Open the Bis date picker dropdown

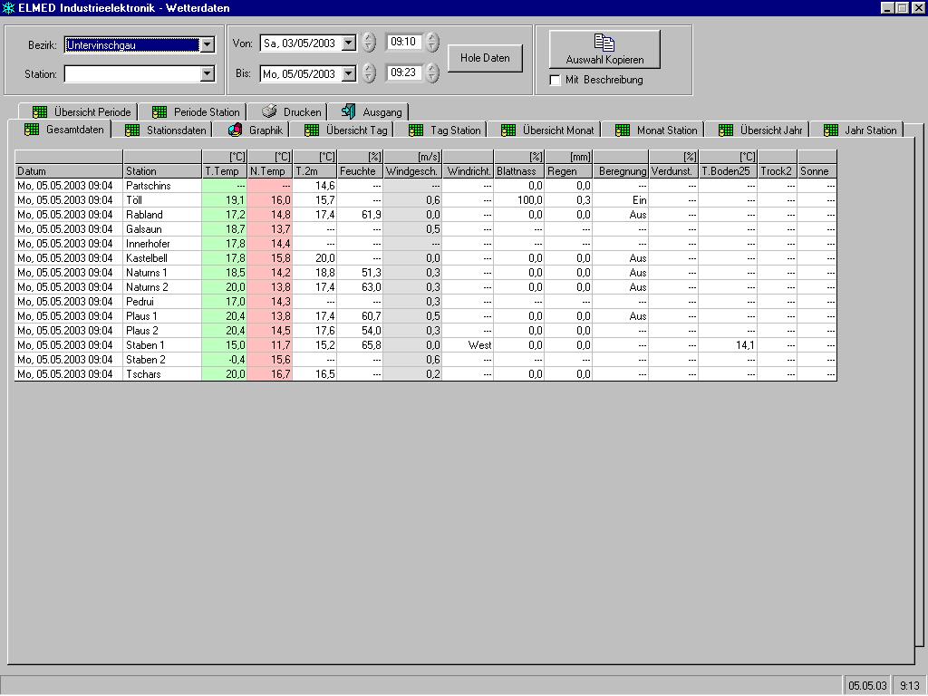click(x=349, y=73)
